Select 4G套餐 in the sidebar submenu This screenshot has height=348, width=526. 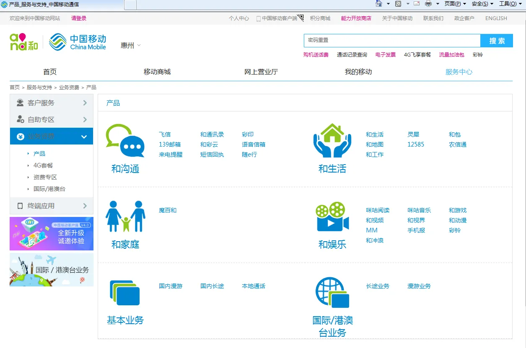43,165
